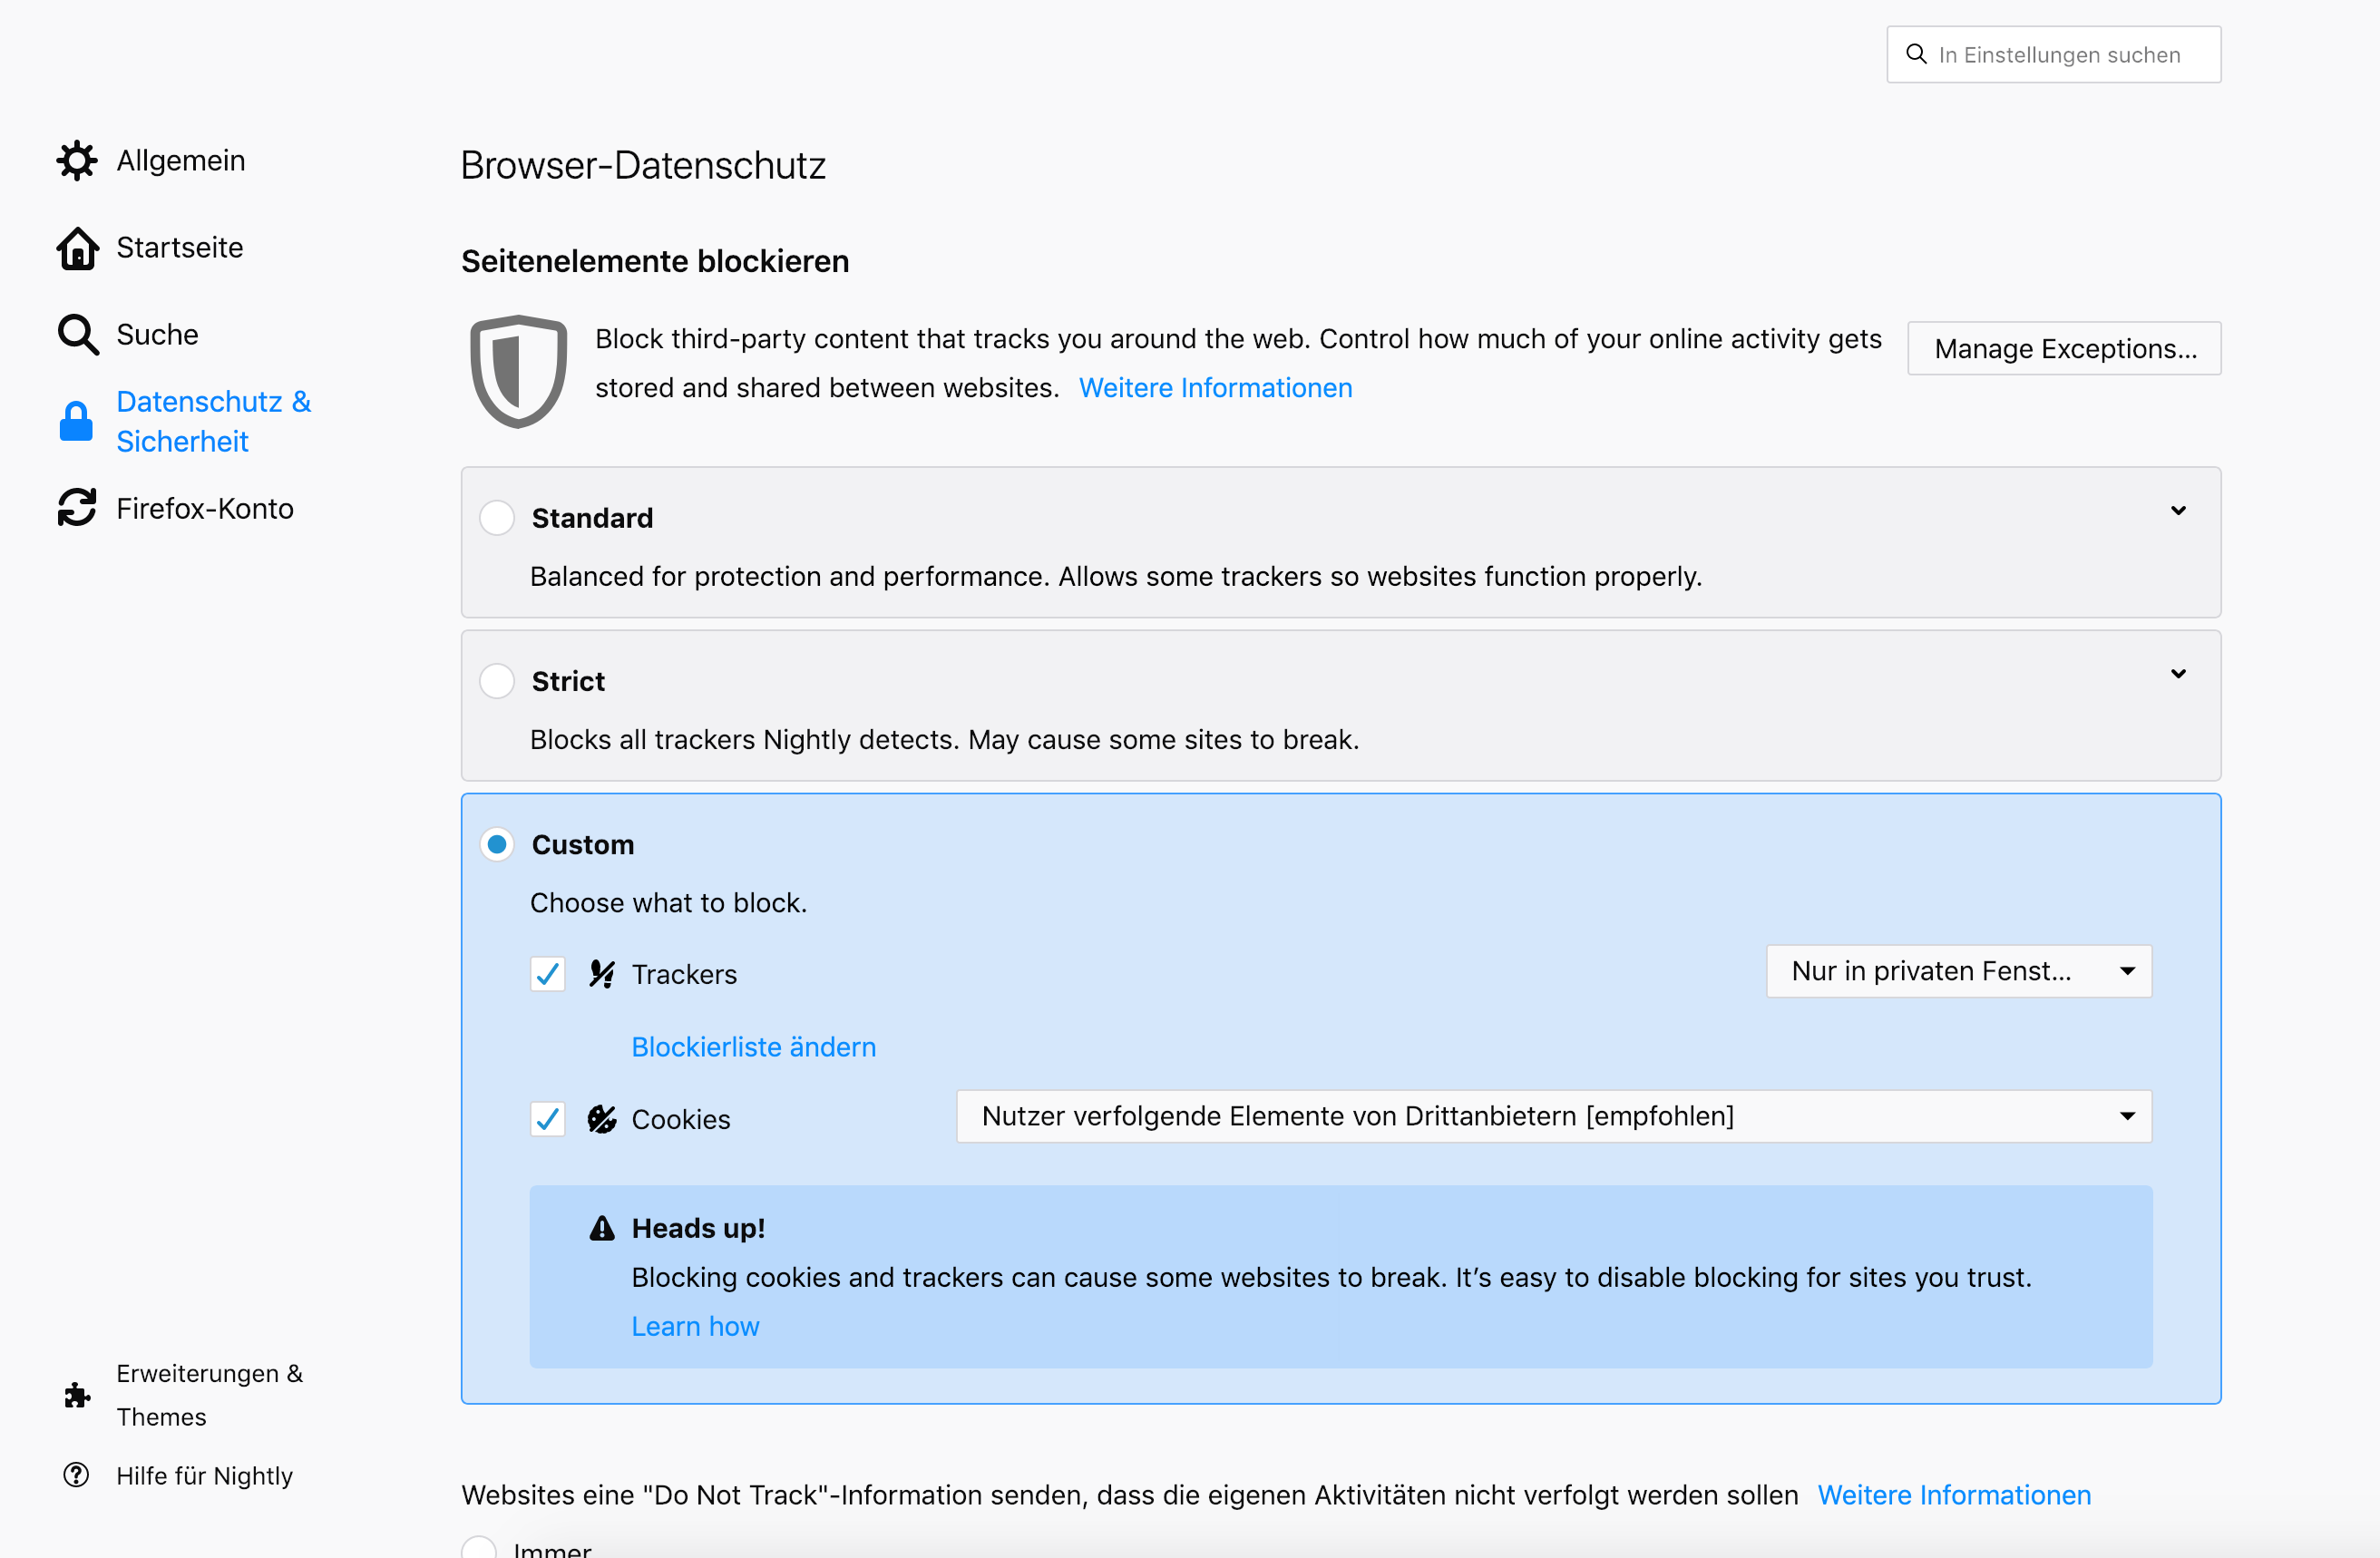Click the Datenschutz & Sicherheit lock icon
2380x1558 pixels.
76,422
